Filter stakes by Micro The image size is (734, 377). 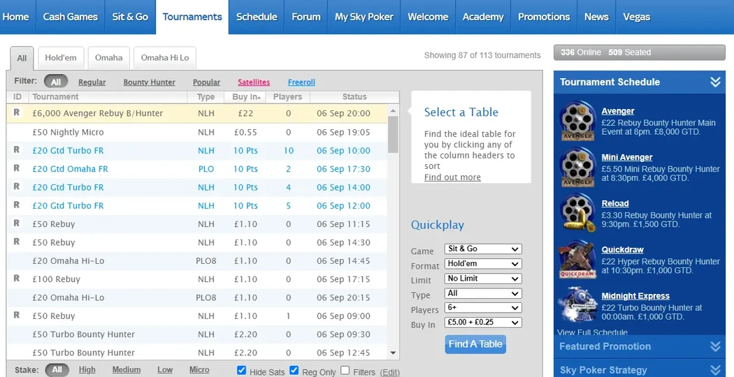pos(199,369)
